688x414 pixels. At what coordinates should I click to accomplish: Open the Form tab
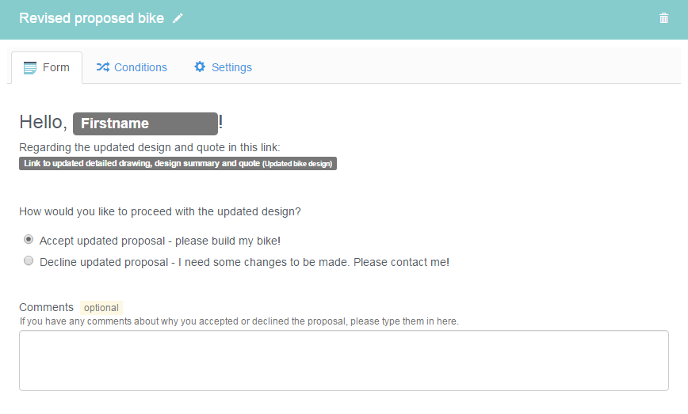47,67
